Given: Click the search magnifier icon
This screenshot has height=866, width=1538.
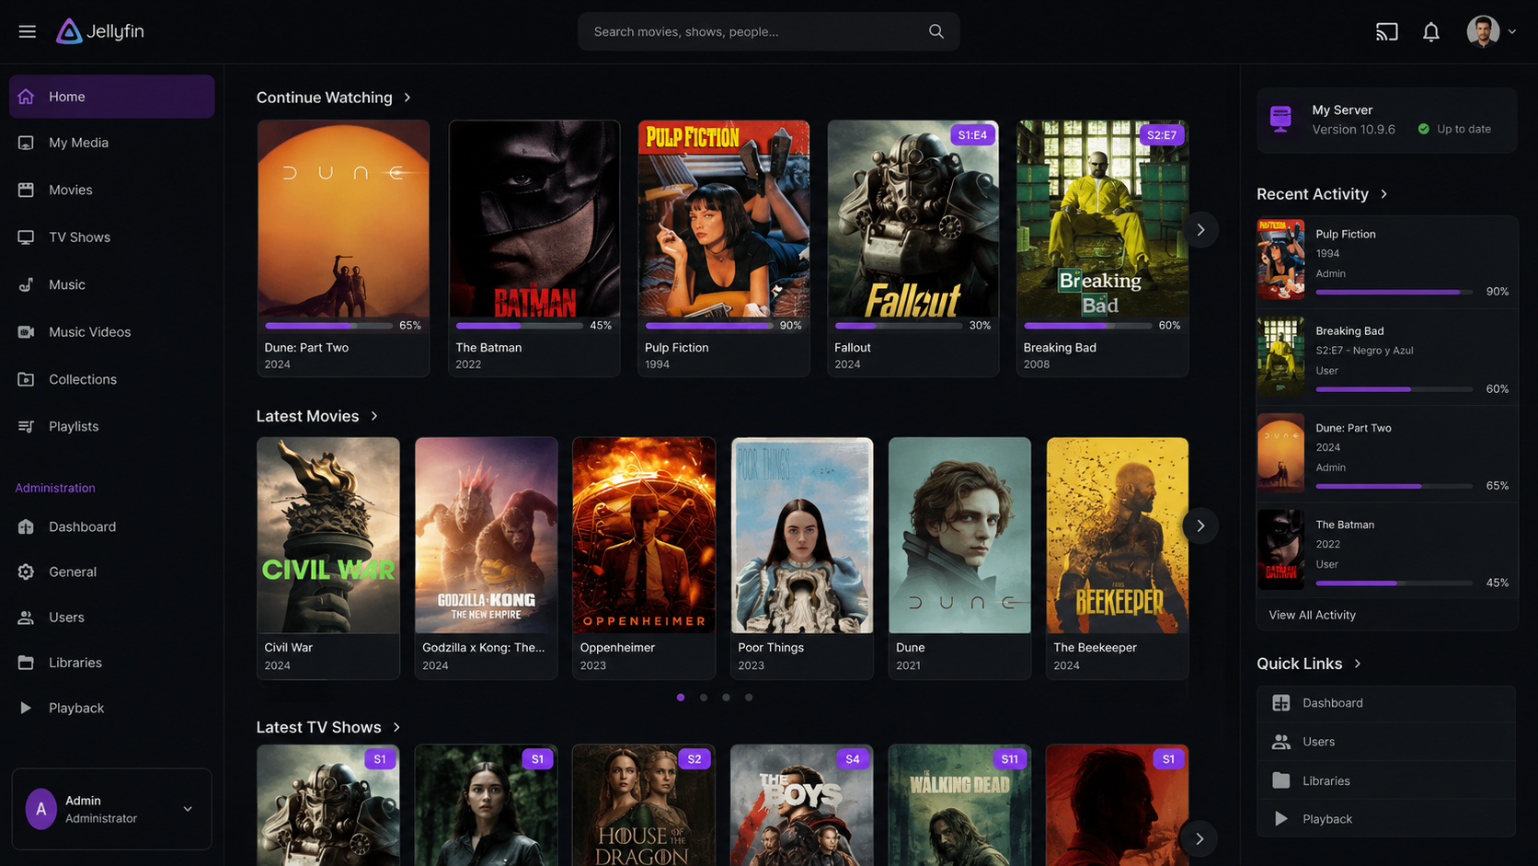Looking at the screenshot, I should point(936,31).
